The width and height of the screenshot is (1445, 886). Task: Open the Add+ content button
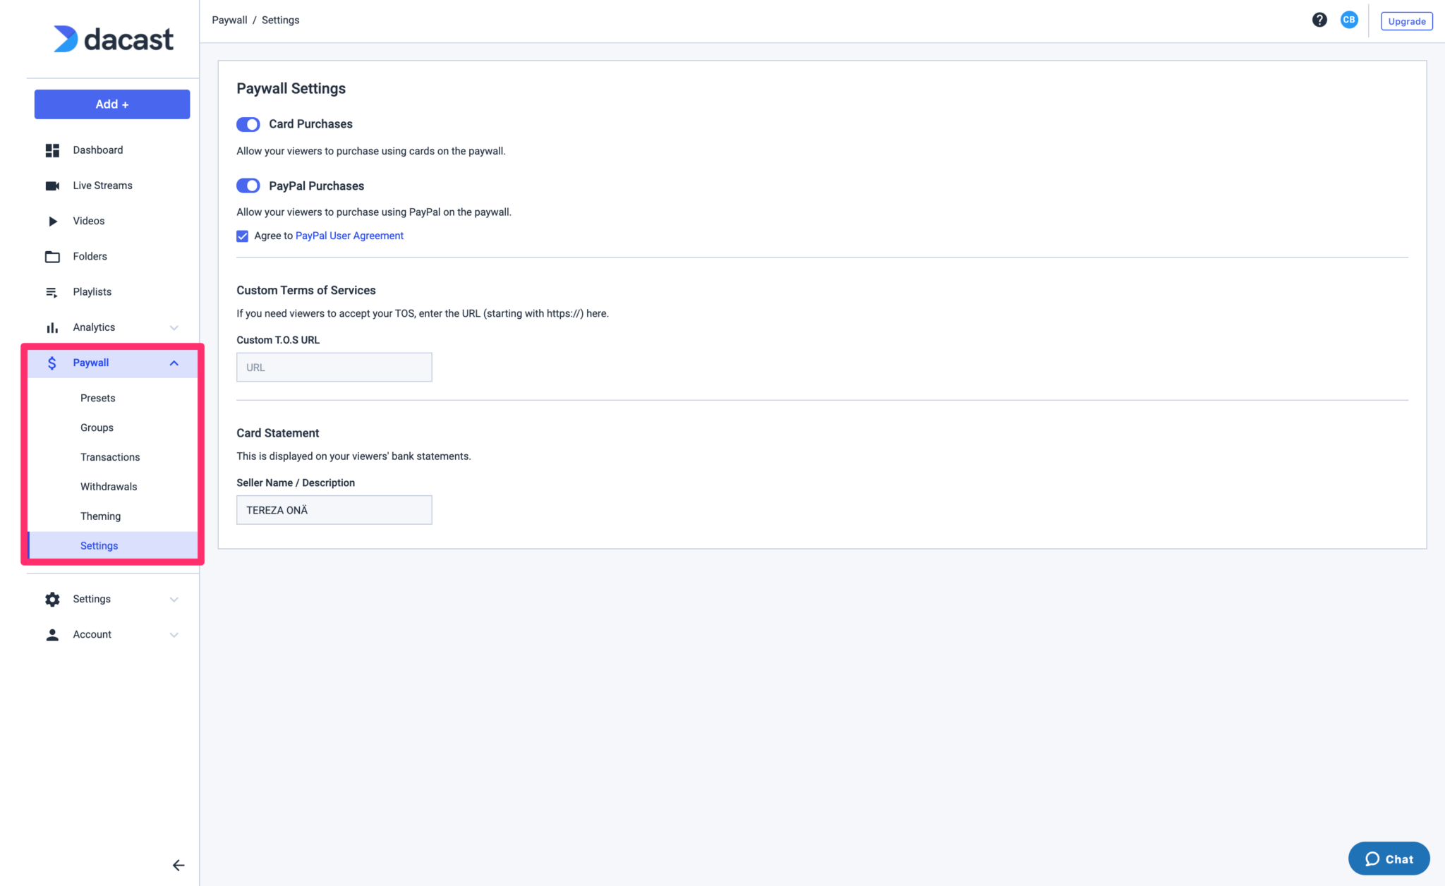tap(111, 104)
